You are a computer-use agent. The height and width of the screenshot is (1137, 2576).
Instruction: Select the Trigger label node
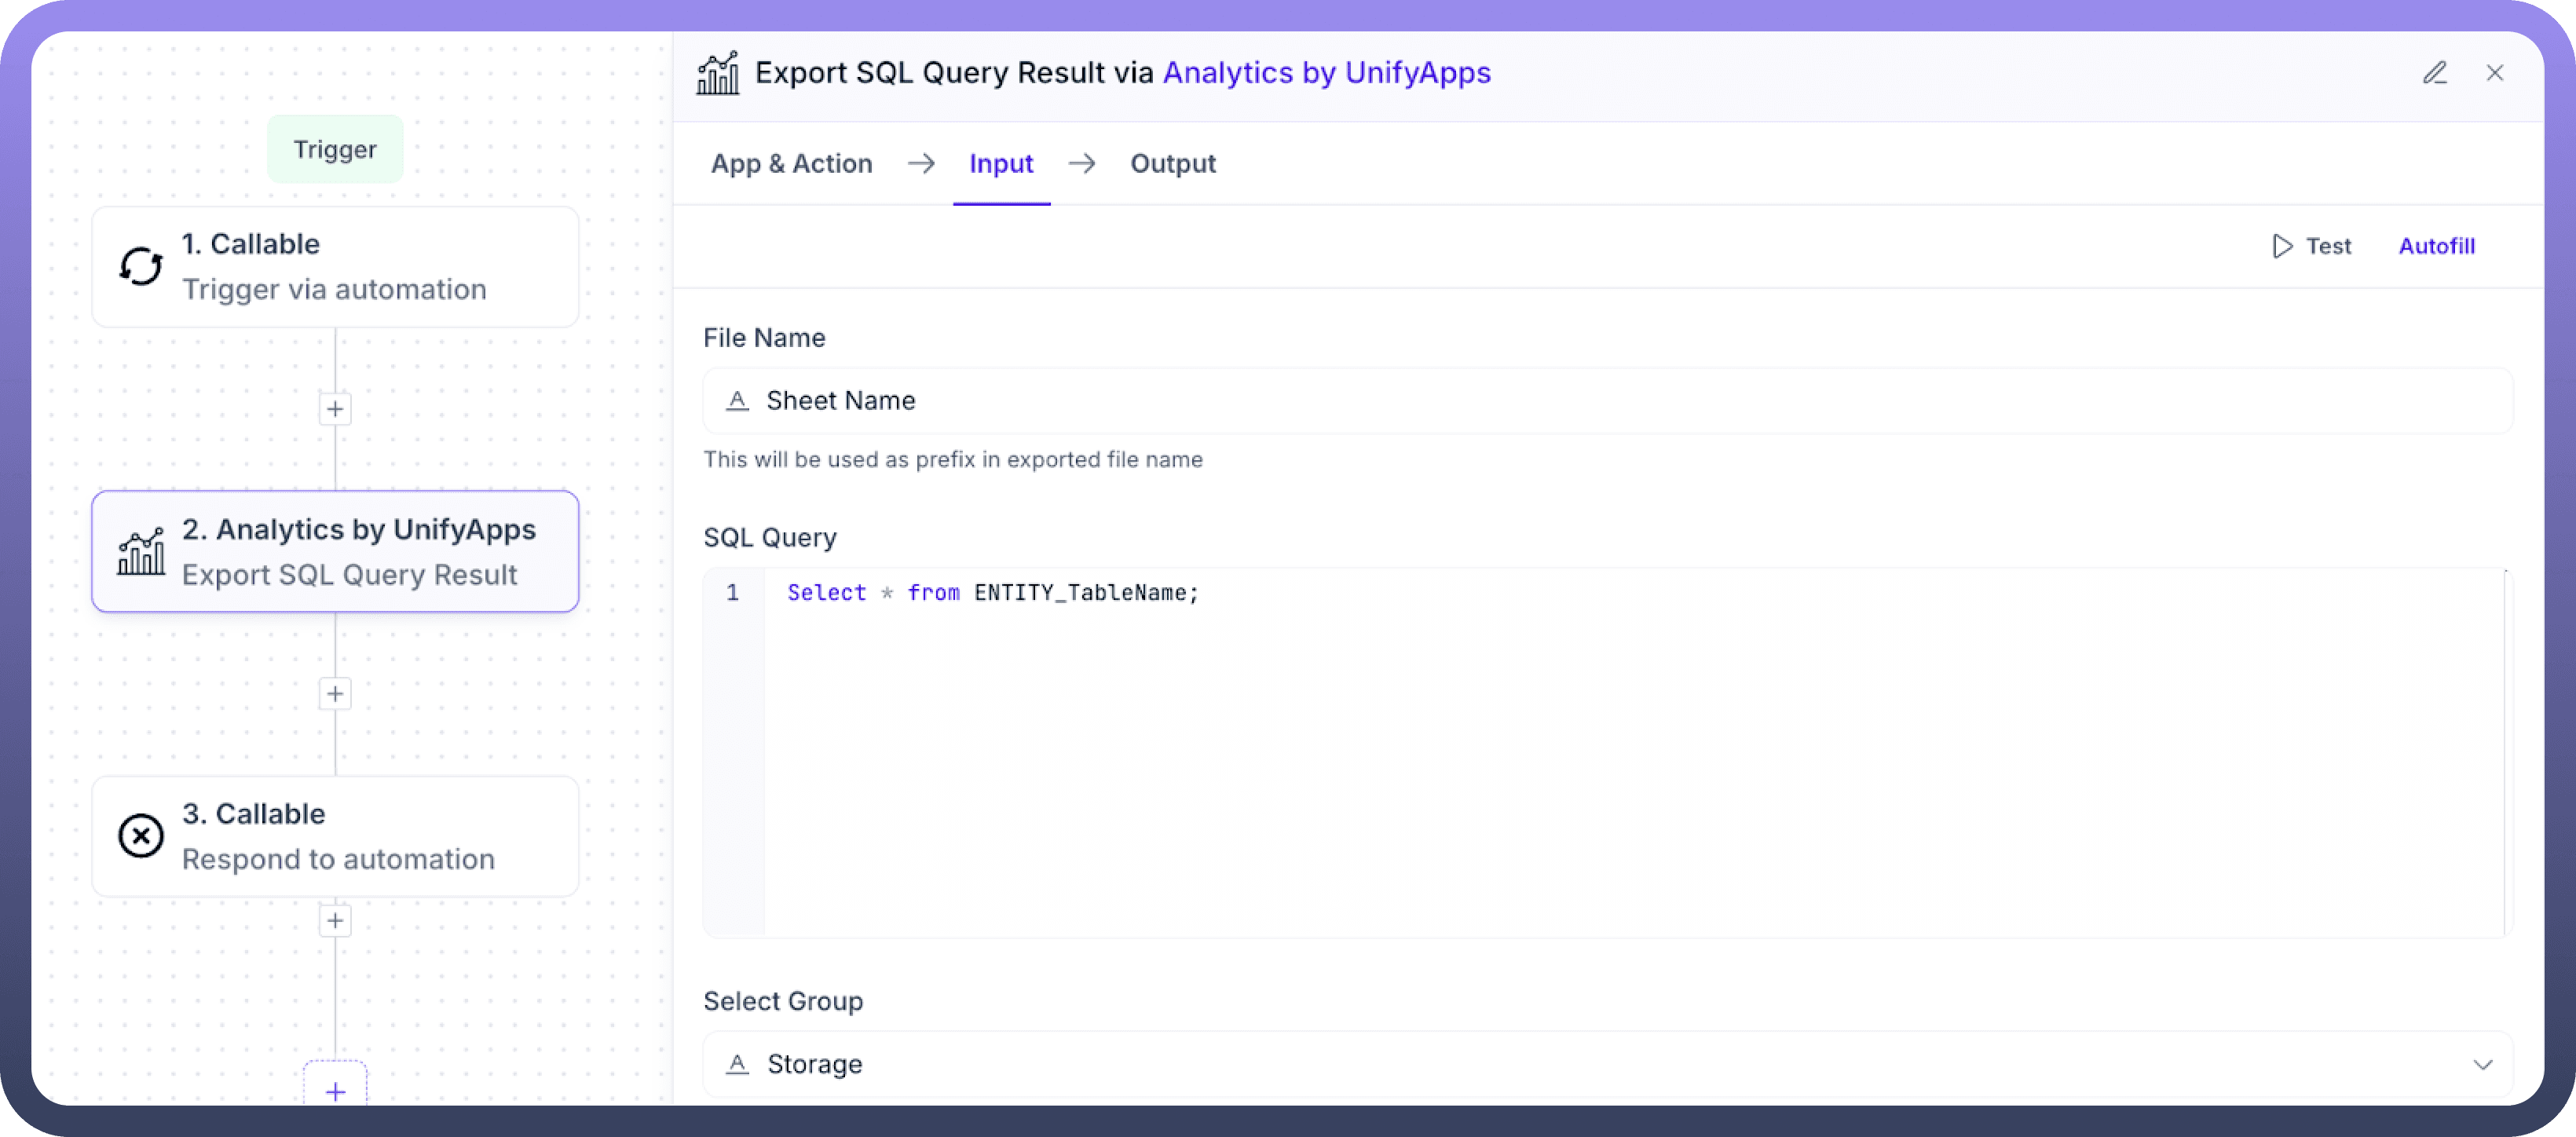[335, 149]
